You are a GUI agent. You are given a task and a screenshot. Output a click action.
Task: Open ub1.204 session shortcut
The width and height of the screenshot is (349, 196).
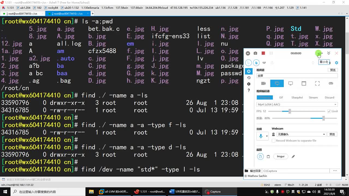[x=23, y=8]
